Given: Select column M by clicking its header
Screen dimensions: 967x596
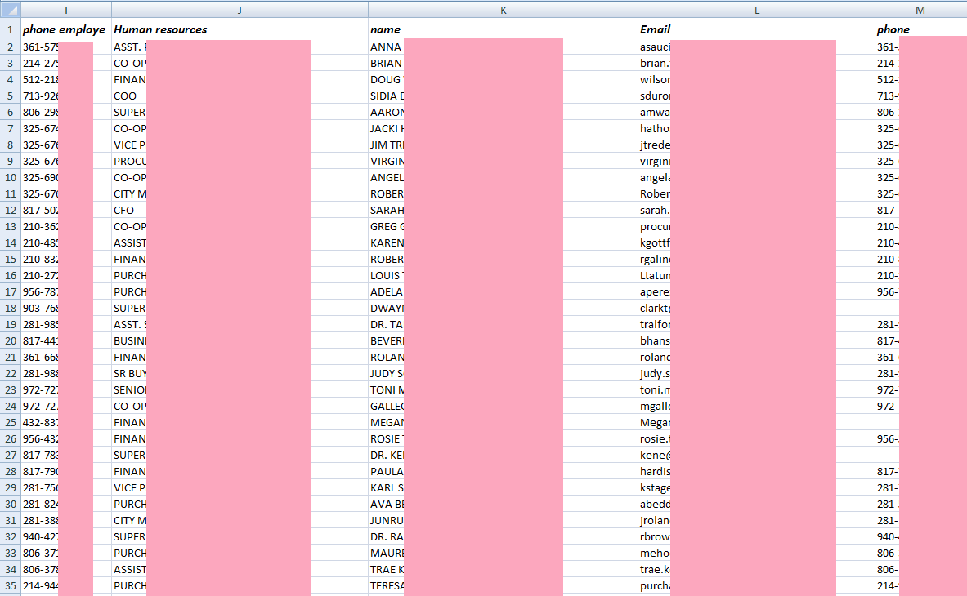Looking at the screenshot, I should [x=920, y=10].
